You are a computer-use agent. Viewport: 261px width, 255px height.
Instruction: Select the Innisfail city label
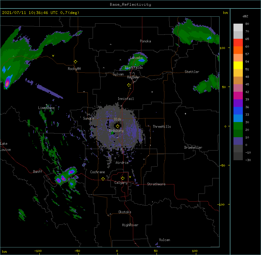126,99
